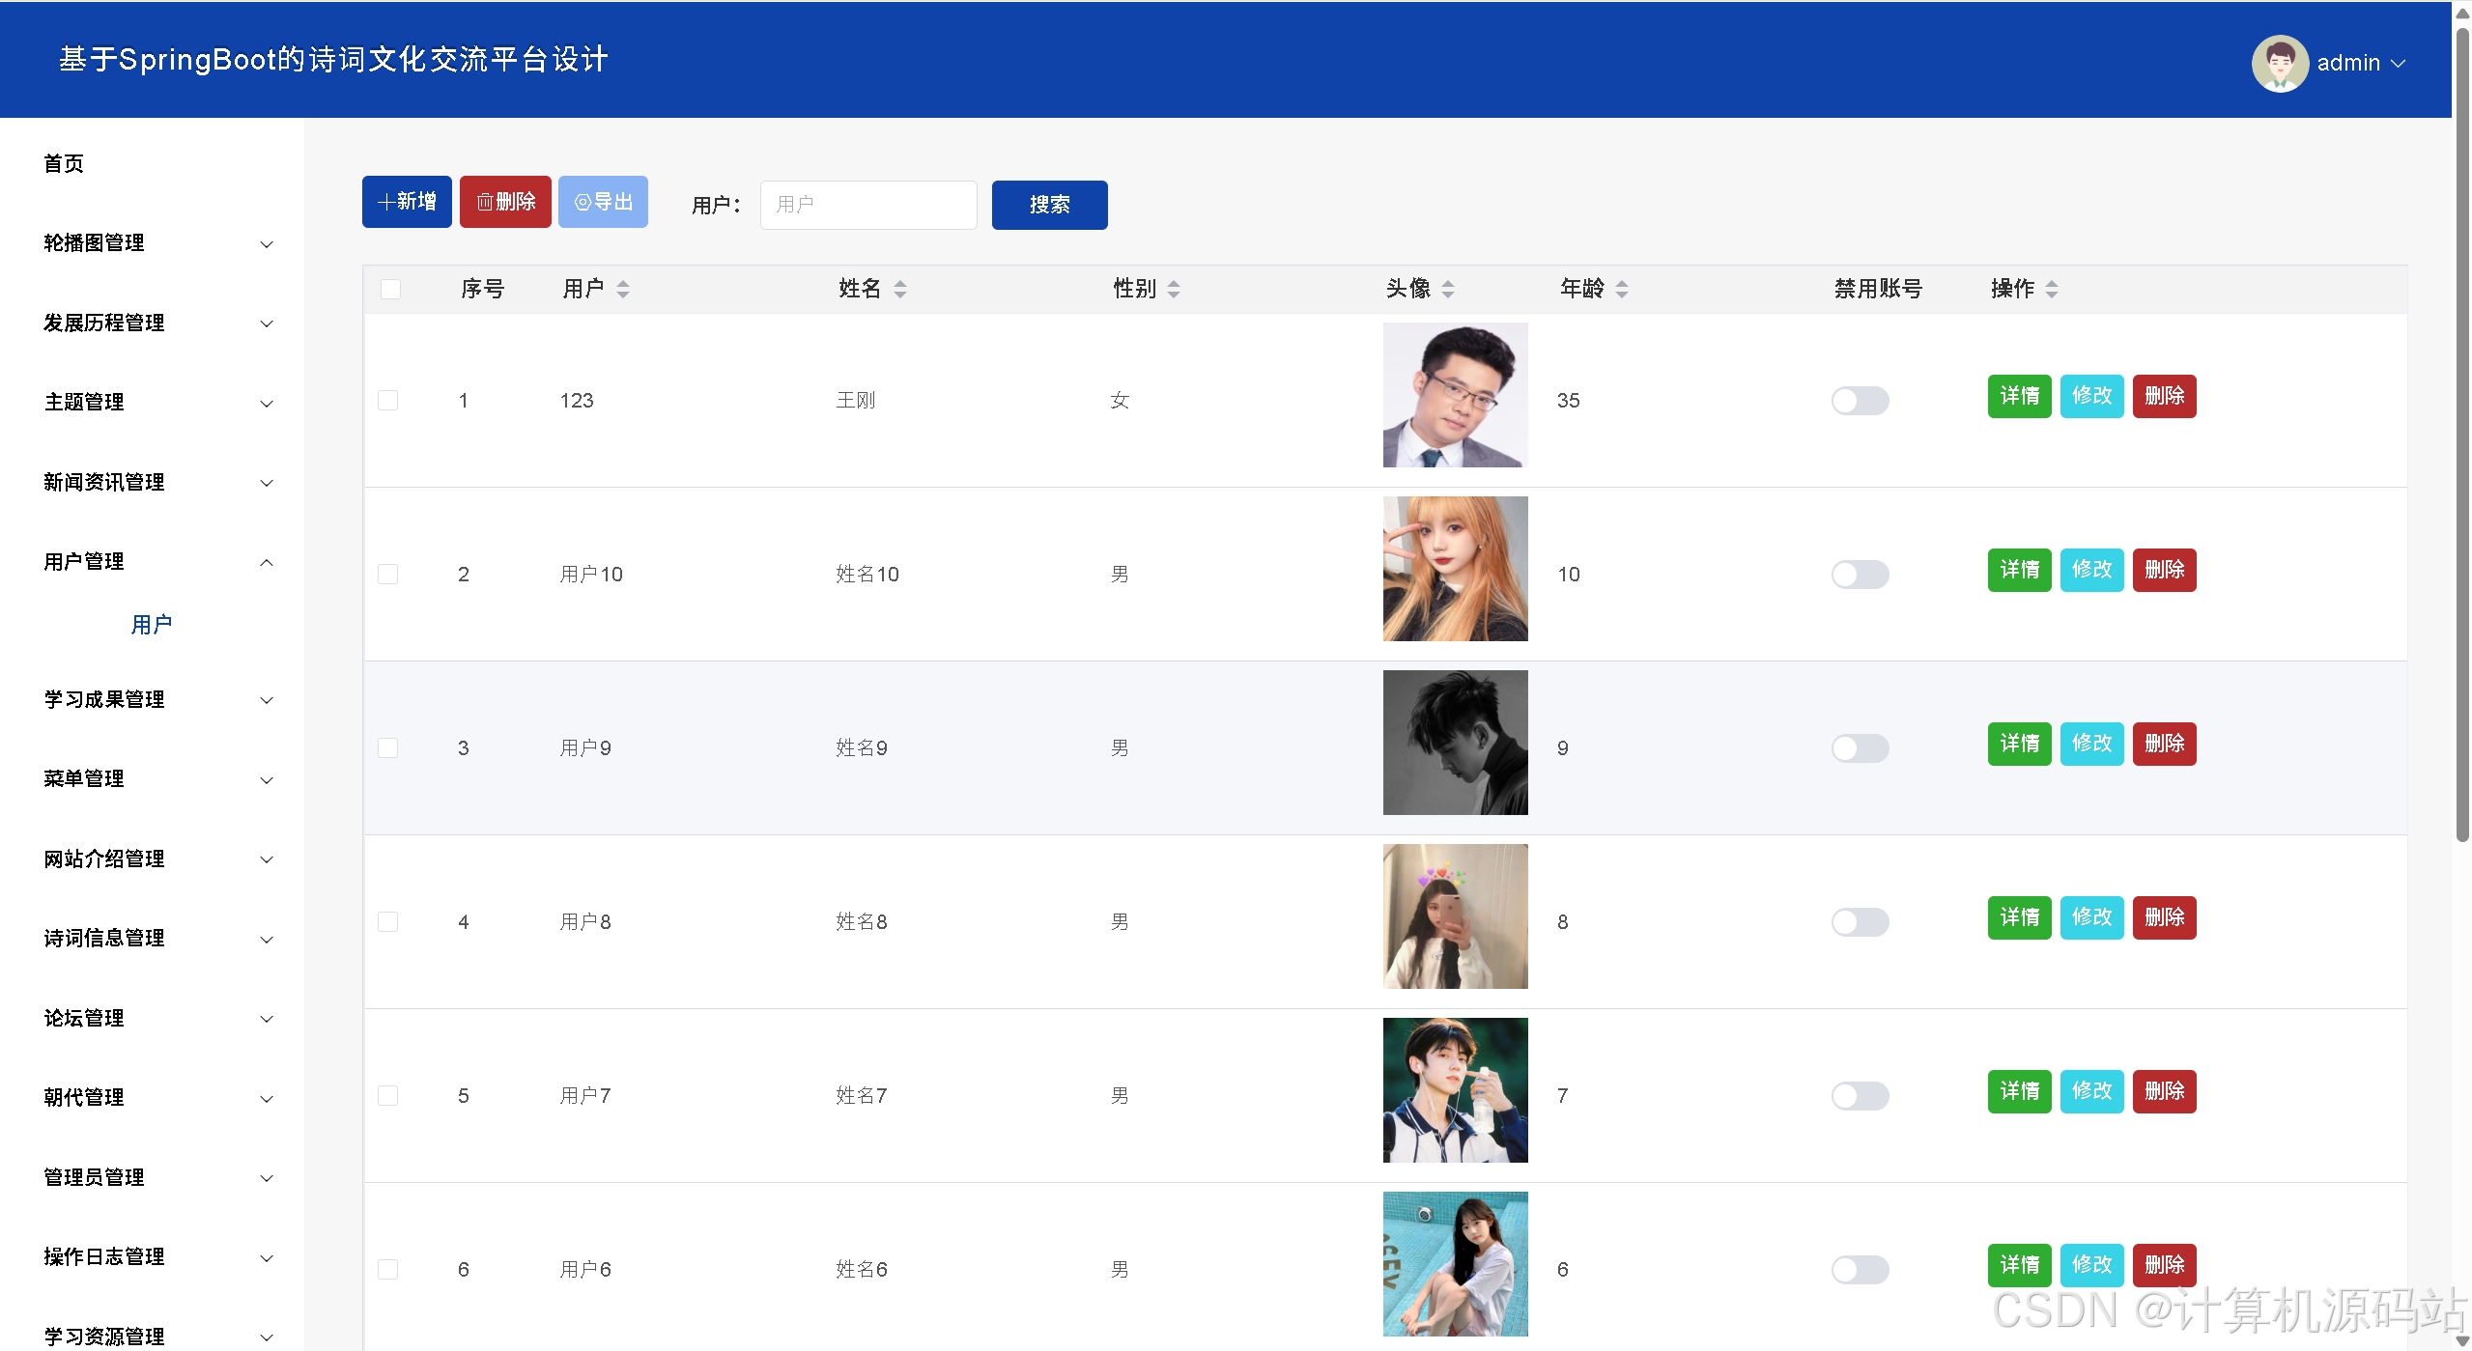Expand 菜单管理 chevron

click(267, 780)
